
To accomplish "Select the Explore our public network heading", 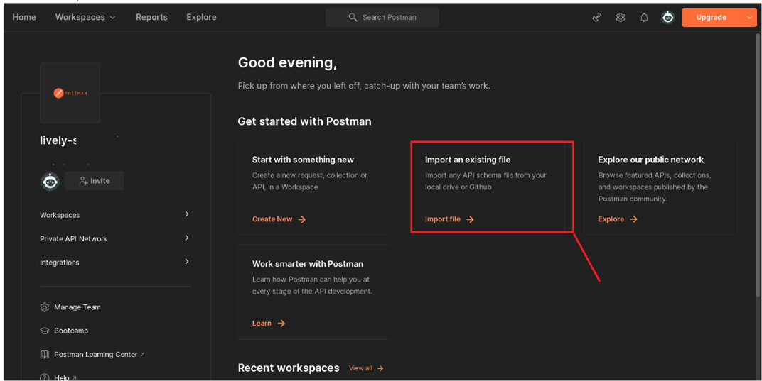I will point(650,160).
